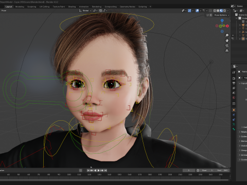Open the viewport shading options dropdown
The height and width of the screenshot is (185, 247).
(x=228, y=11)
